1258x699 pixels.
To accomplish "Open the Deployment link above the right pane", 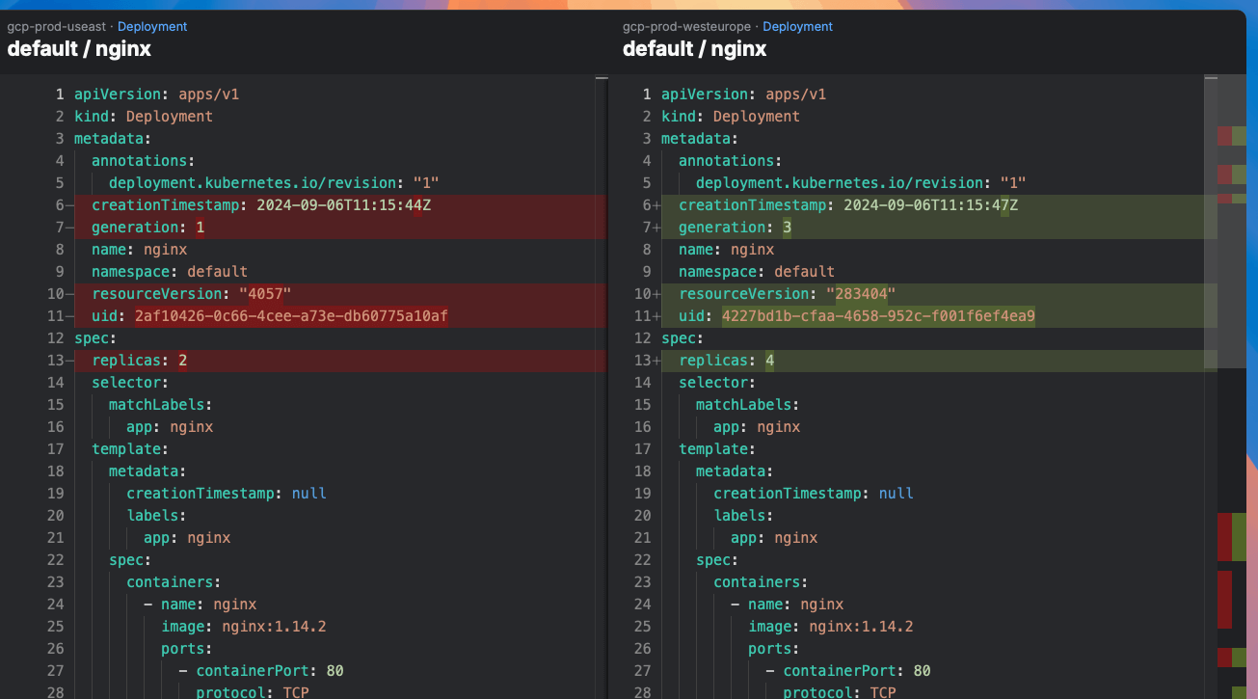I will click(797, 26).
